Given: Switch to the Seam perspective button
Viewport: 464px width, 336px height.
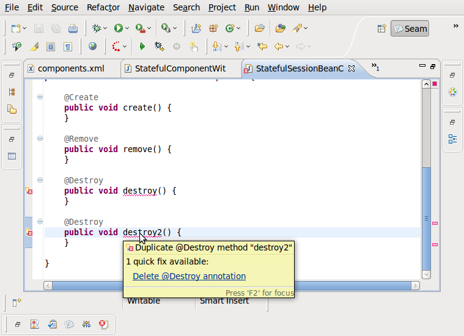Looking at the screenshot, I should pyautogui.click(x=410, y=28).
